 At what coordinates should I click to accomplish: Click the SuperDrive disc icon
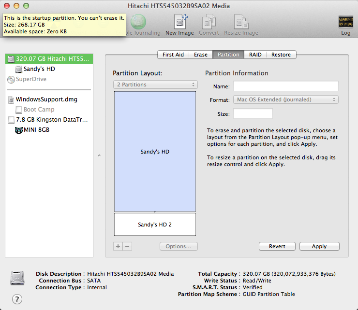[11, 79]
